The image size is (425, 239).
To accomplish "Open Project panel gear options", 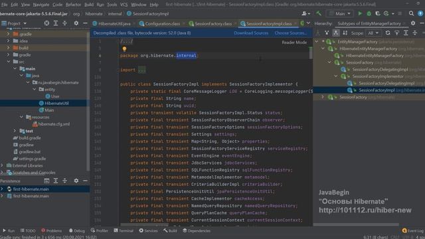I will 76,23.
